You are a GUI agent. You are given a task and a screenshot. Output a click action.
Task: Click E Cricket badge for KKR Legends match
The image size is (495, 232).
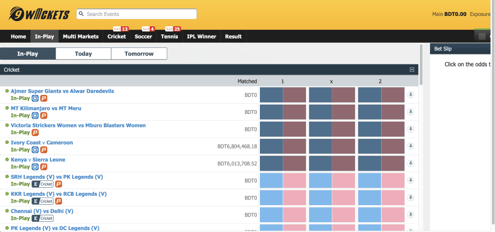point(43,201)
